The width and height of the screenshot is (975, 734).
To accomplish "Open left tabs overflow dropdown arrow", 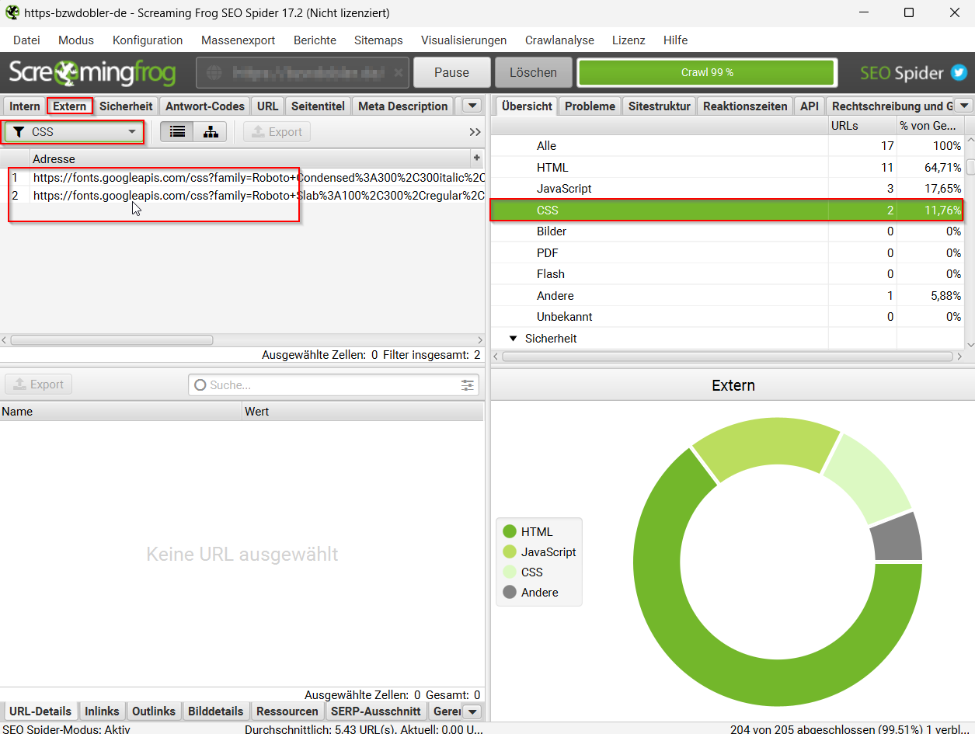I will tap(472, 106).
